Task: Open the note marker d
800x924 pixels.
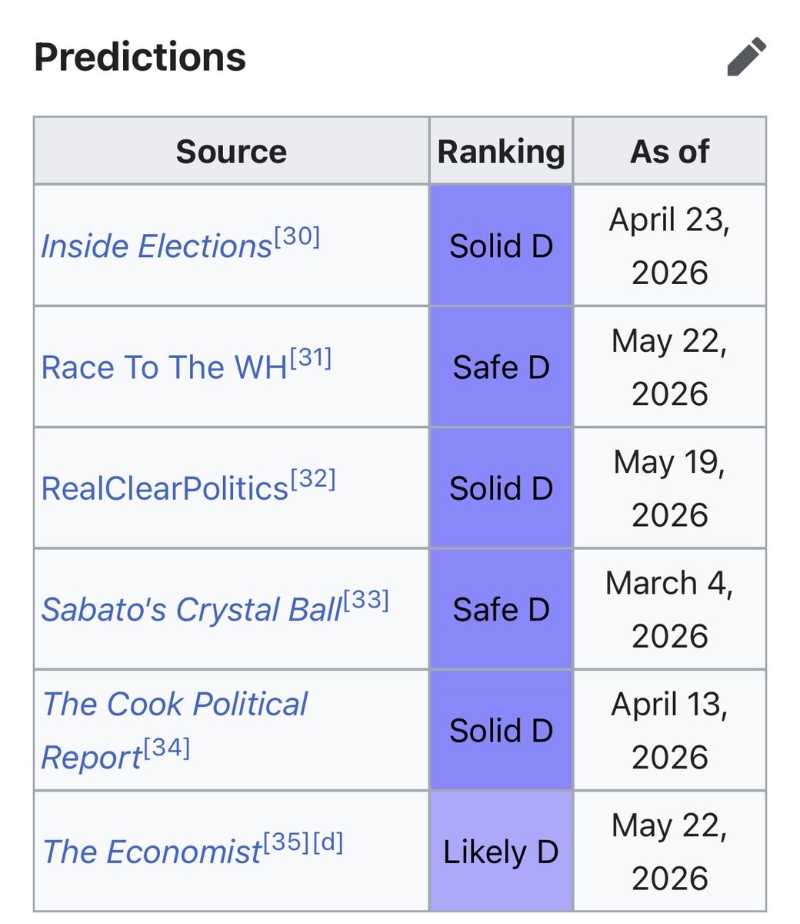Action: pos(327,843)
